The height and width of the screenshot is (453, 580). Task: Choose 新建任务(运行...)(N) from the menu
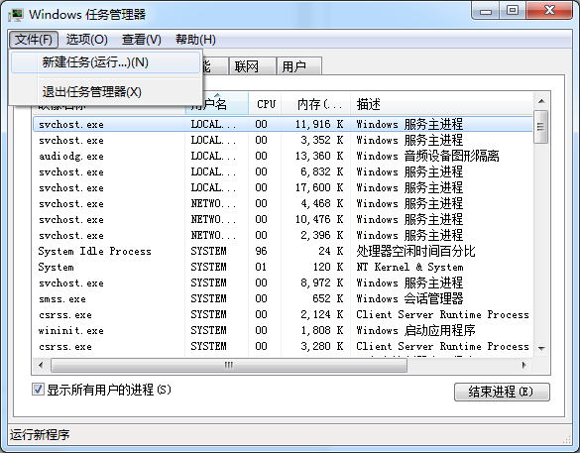pyautogui.click(x=105, y=62)
